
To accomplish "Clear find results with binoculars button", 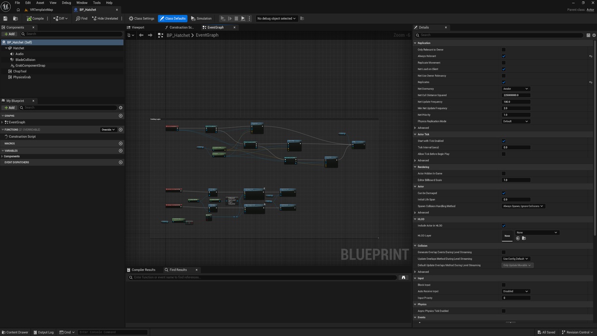I will 403,277.
